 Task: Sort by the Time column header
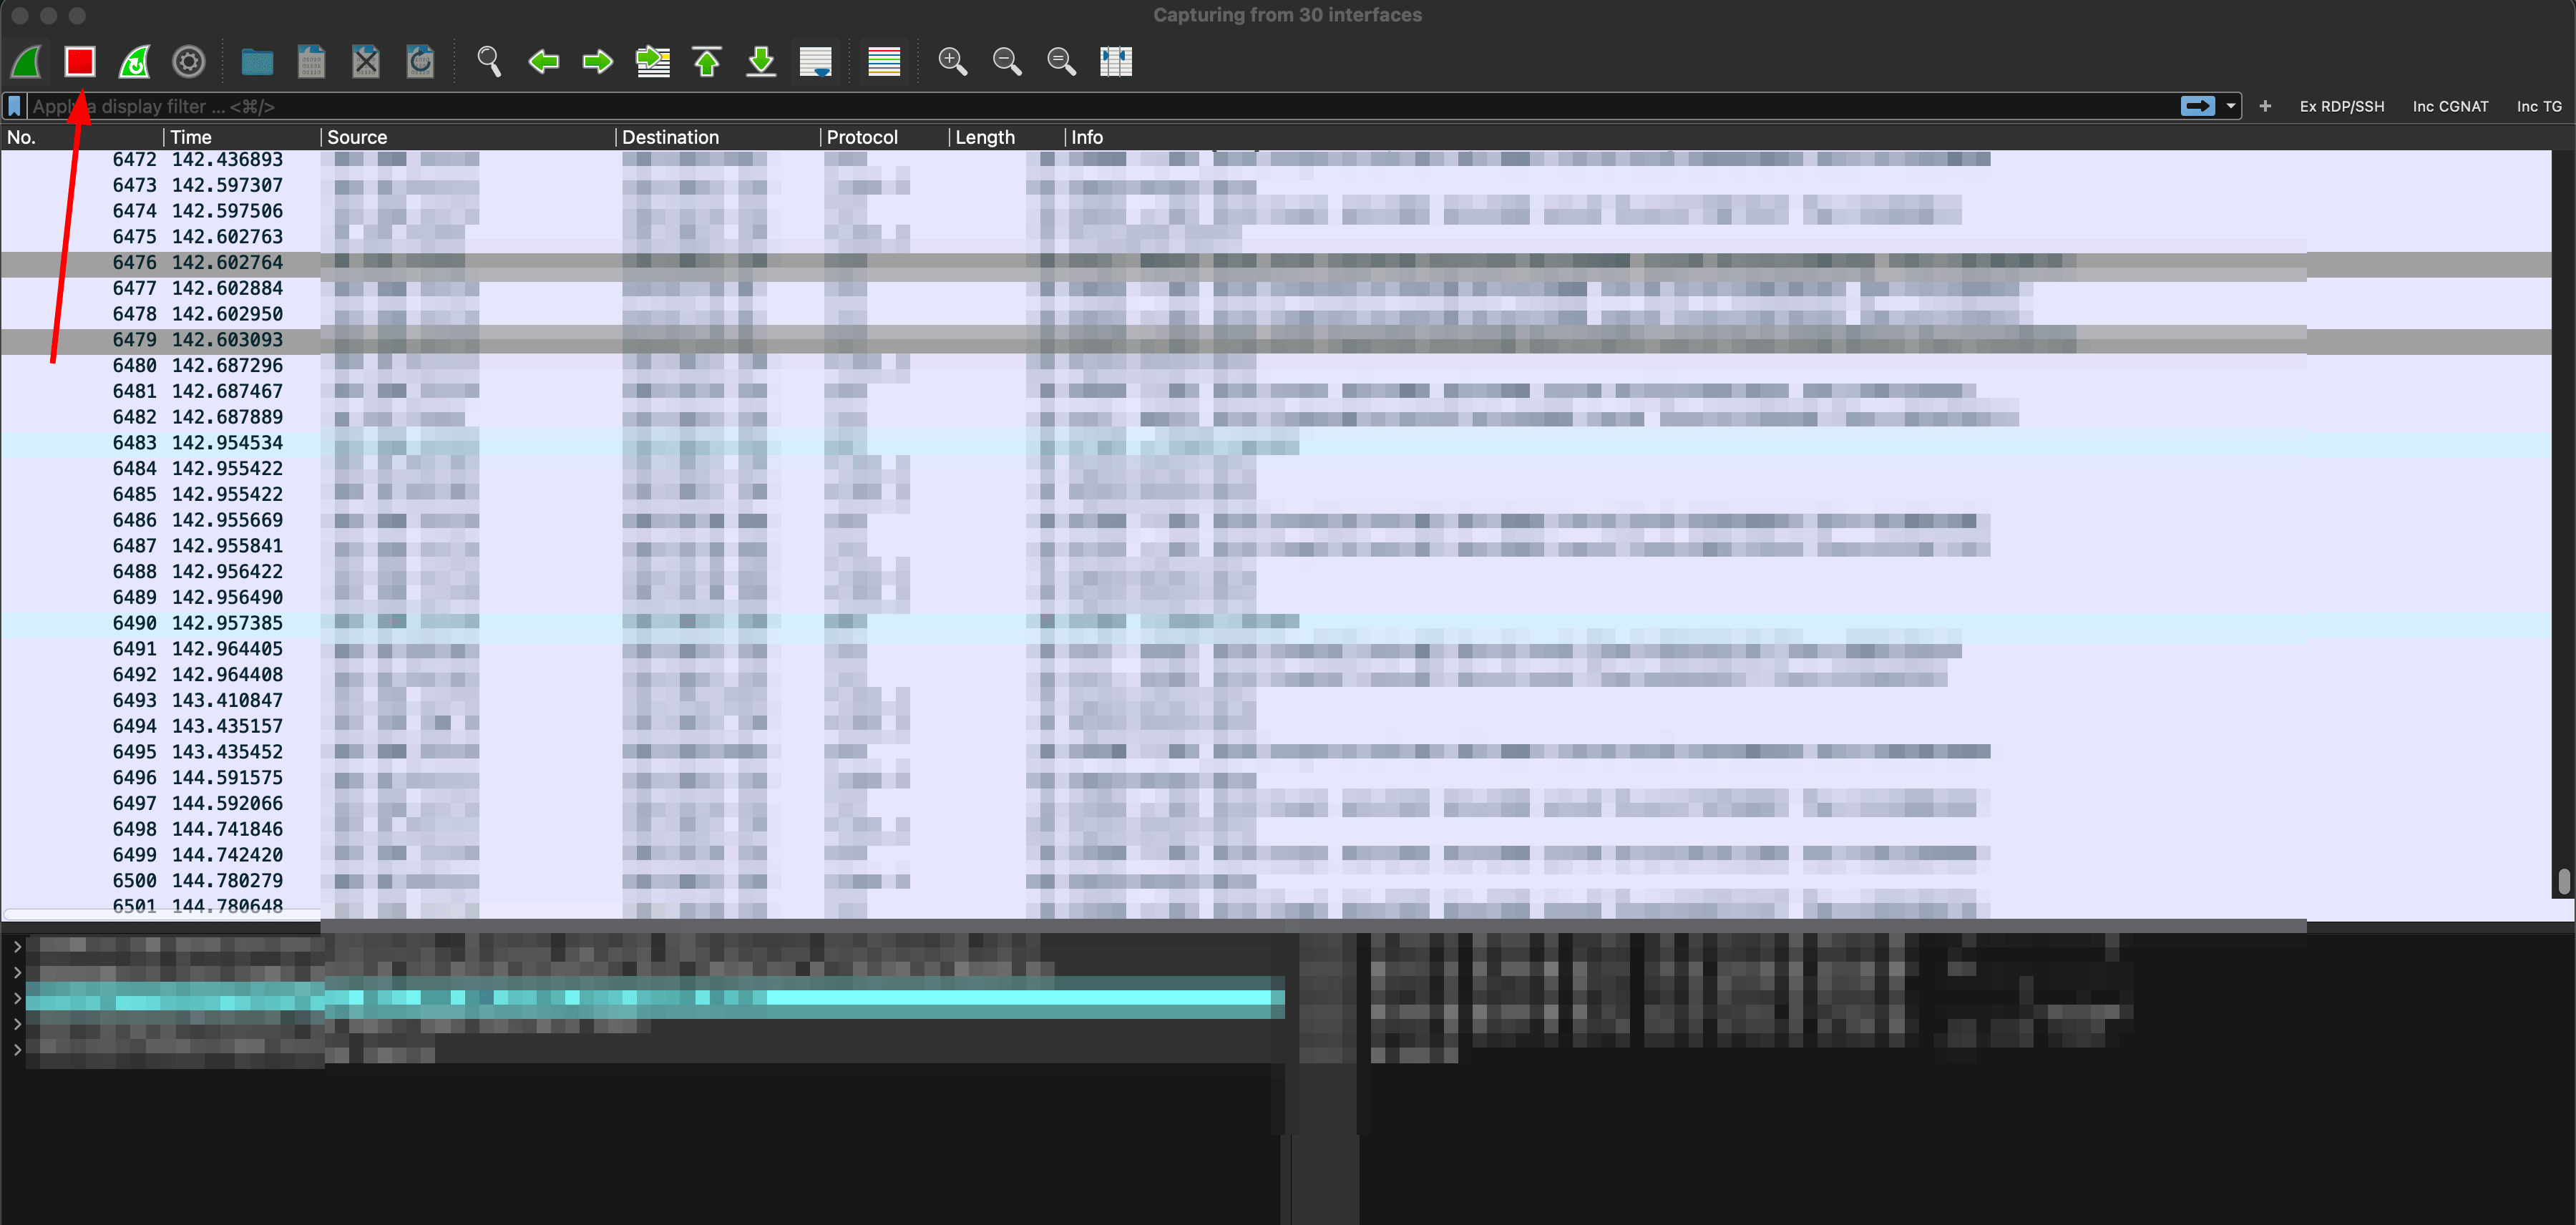191,137
